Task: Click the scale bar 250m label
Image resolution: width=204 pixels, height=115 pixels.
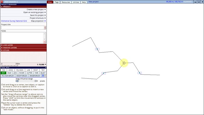Action: pos(18,64)
